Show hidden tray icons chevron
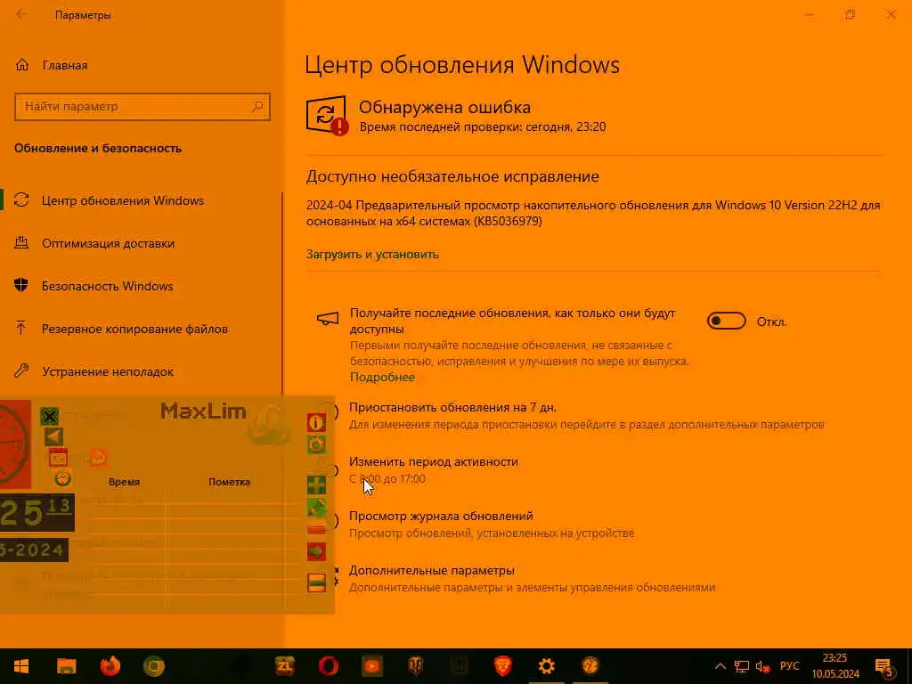Viewport: 912px width, 684px height. click(720, 666)
